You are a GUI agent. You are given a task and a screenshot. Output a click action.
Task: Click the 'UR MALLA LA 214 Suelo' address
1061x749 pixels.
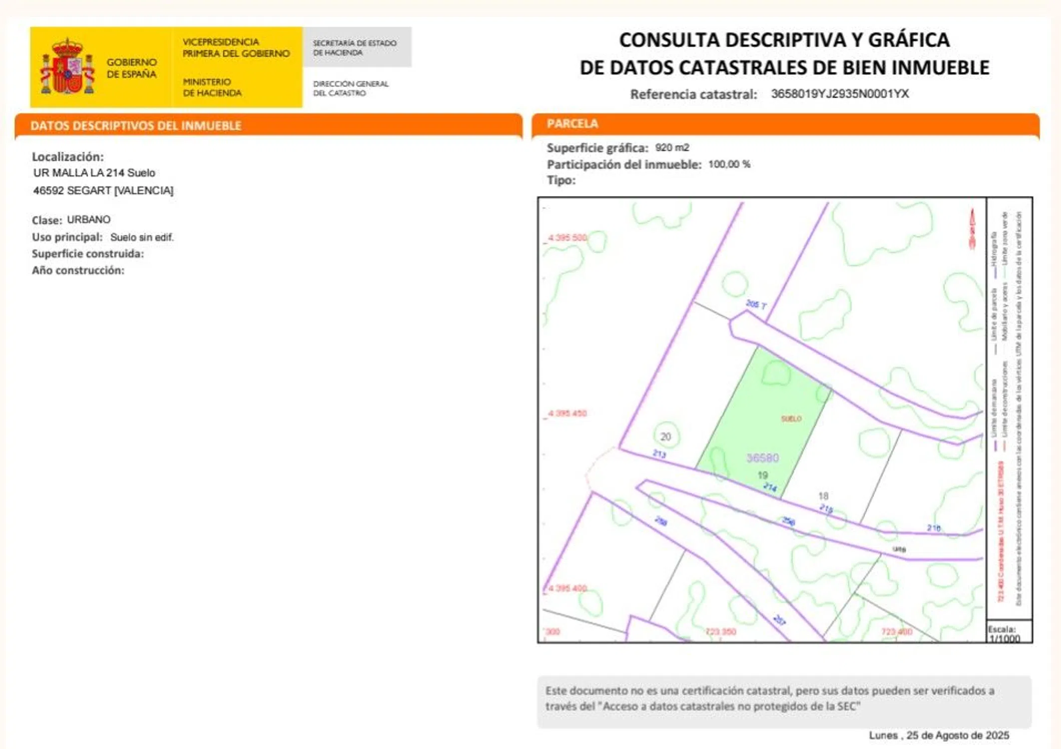coord(94,173)
